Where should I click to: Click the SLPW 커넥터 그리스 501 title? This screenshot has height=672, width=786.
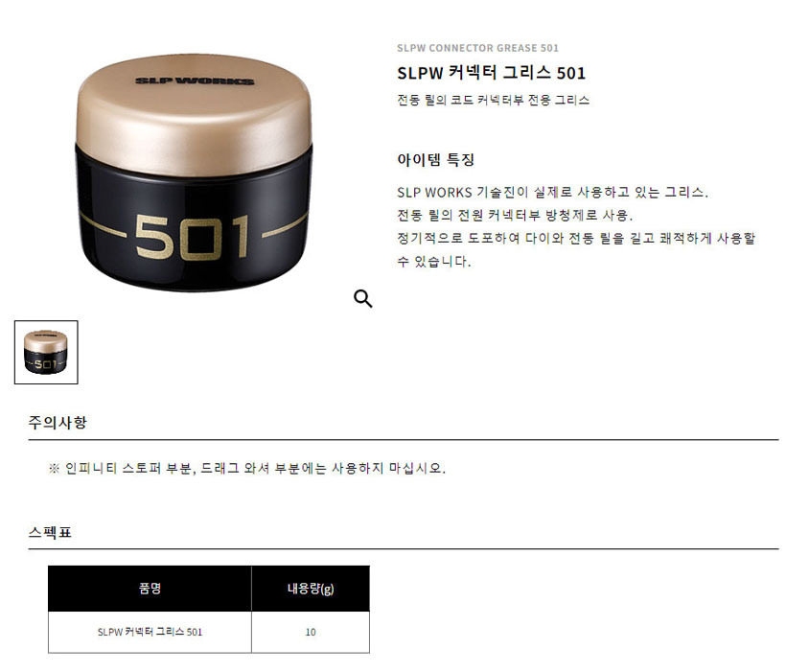click(x=491, y=73)
